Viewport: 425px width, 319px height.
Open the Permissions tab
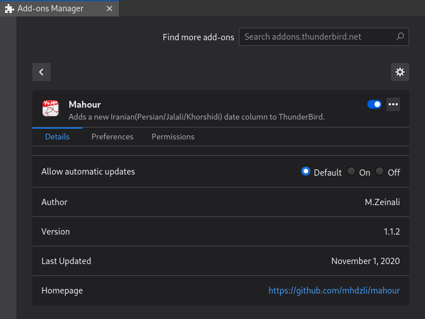[173, 137]
